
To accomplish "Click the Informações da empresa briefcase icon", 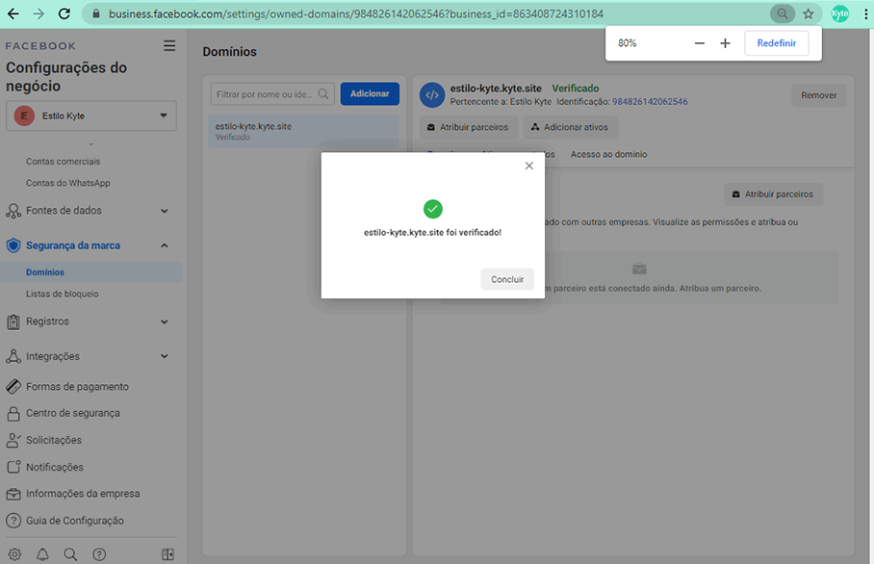I will pos(13,494).
